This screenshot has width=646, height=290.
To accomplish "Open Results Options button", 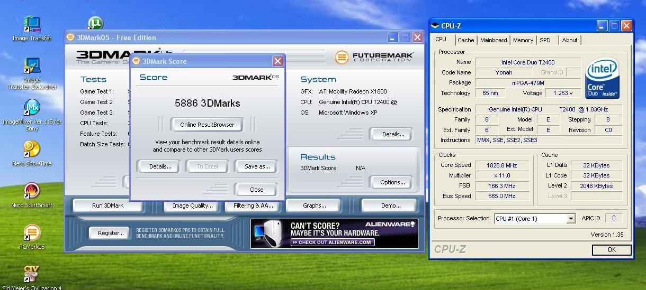I will (392, 182).
